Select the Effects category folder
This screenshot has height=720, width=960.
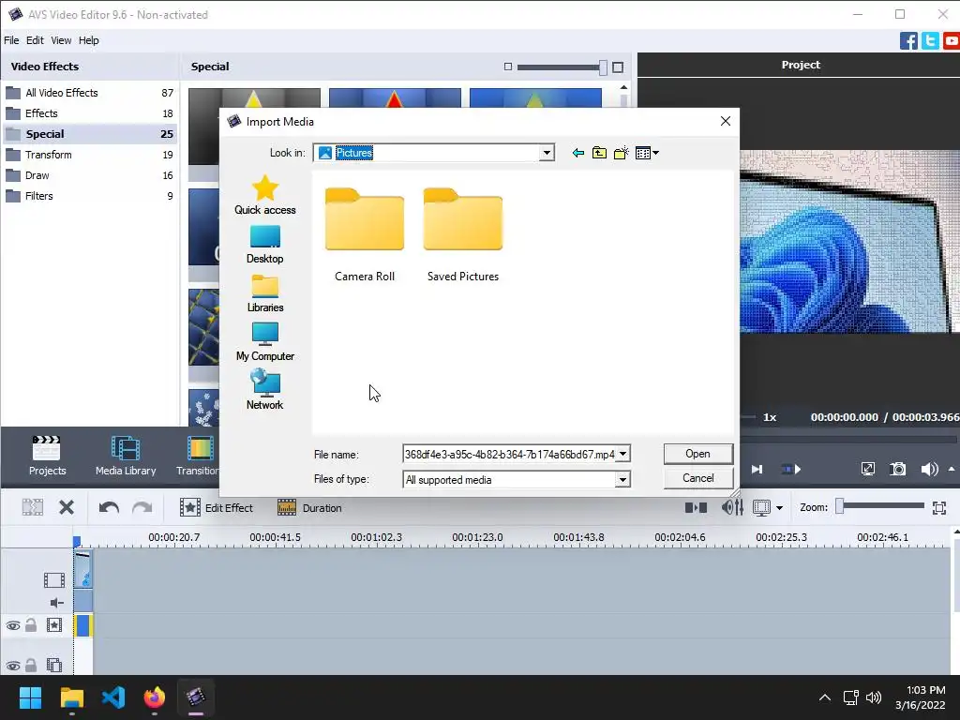pyautogui.click(x=89, y=113)
